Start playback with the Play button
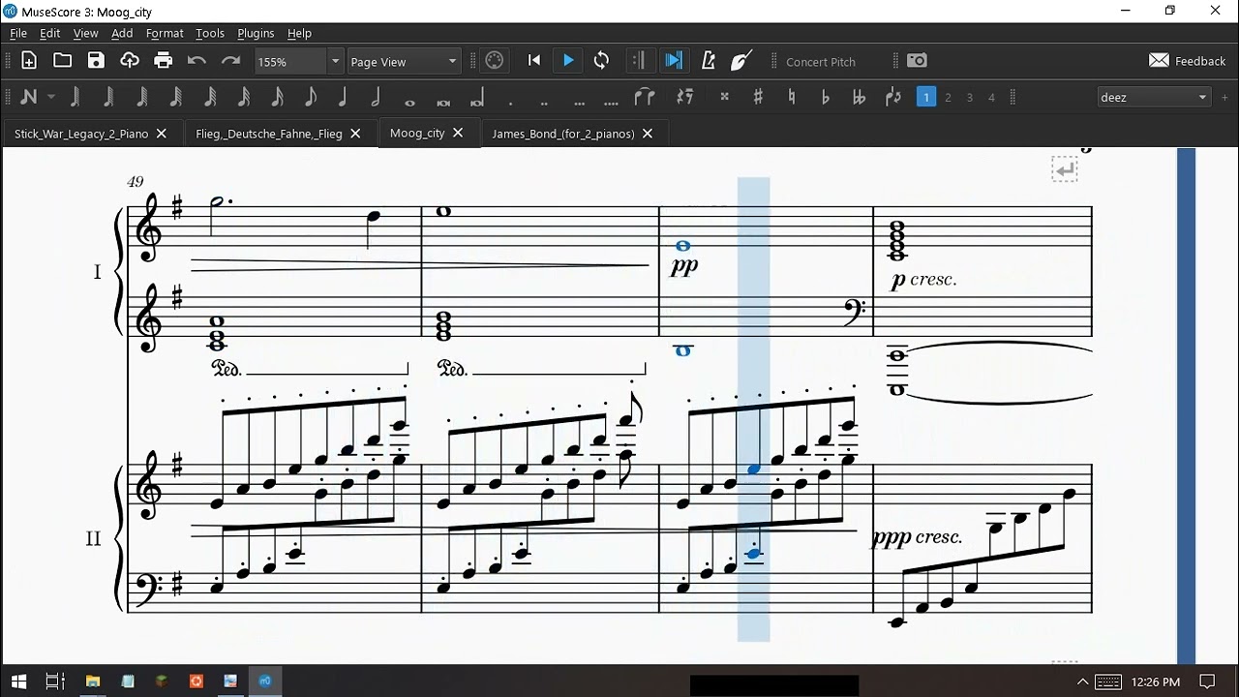 coord(568,61)
